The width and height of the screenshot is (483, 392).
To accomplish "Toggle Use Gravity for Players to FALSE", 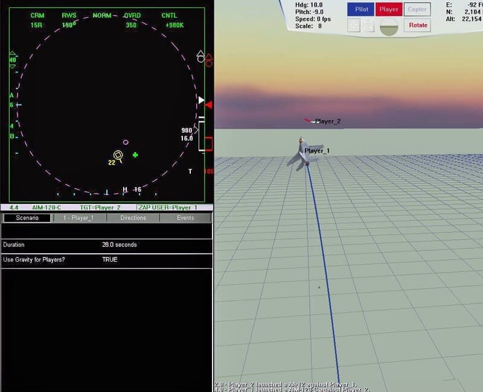I will point(110,259).
